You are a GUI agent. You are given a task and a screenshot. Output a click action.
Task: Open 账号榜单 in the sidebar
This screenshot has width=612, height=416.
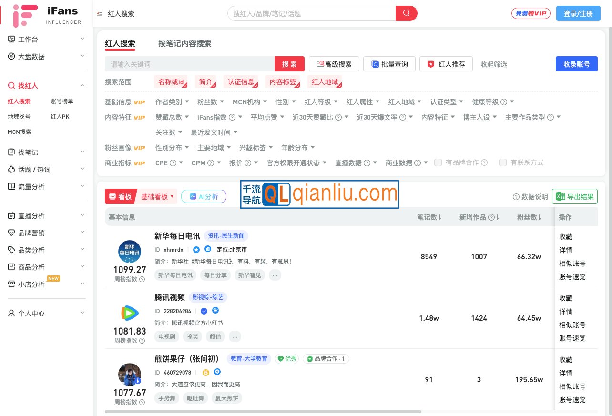[x=62, y=101]
